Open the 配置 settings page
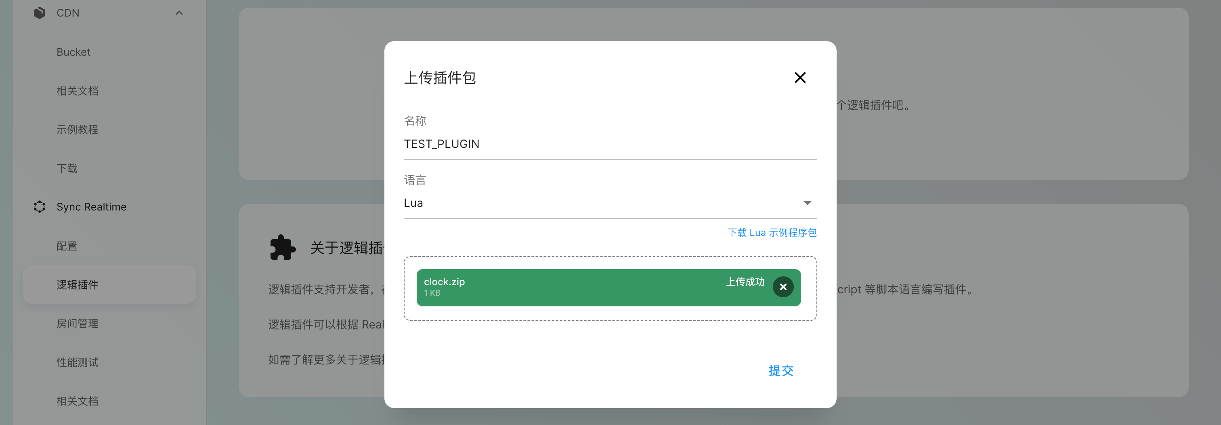Screen dimensions: 1221x425 pyautogui.click(x=67, y=246)
